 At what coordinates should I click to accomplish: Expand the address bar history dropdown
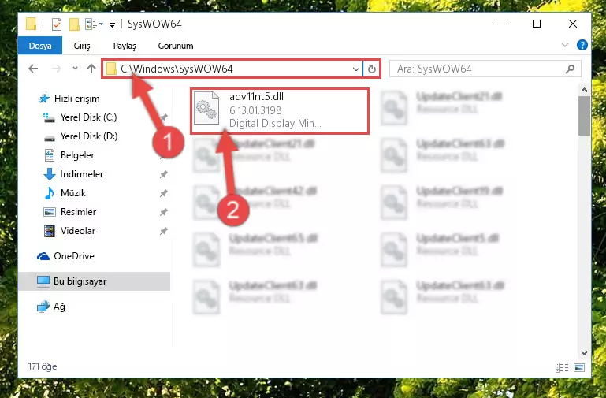pyautogui.click(x=356, y=69)
